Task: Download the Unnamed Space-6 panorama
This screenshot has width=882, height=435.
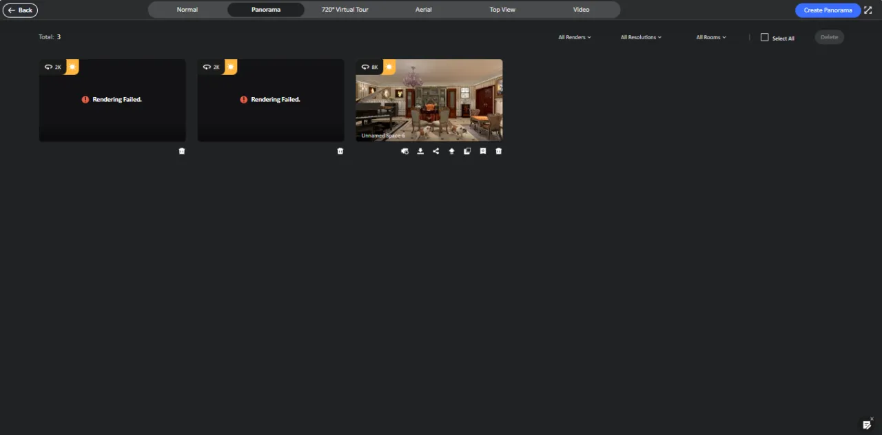Action: (x=420, y=151)
